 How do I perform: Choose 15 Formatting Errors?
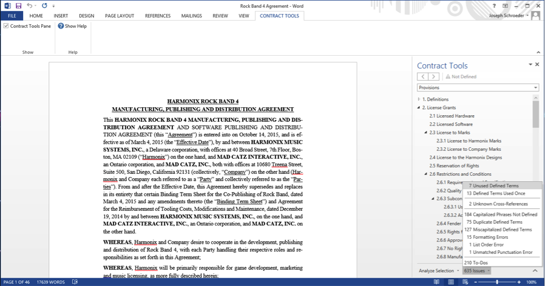pyautogui.click(x=503, y=237)
